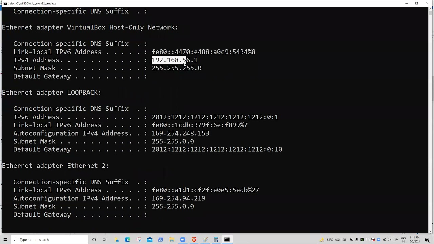Open the Snipping Tool taskbar icon
The image size is (434, 244).
pos(139,240)
